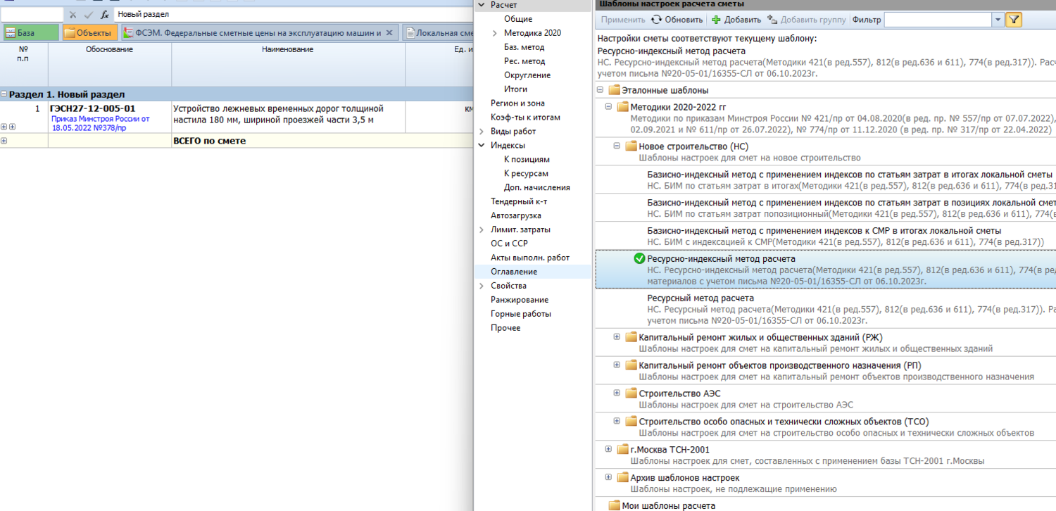Click the add-group icon beside Добавить группу
Image resolution: width=1056 pixels, height=511 pixels.
[772, 20]
